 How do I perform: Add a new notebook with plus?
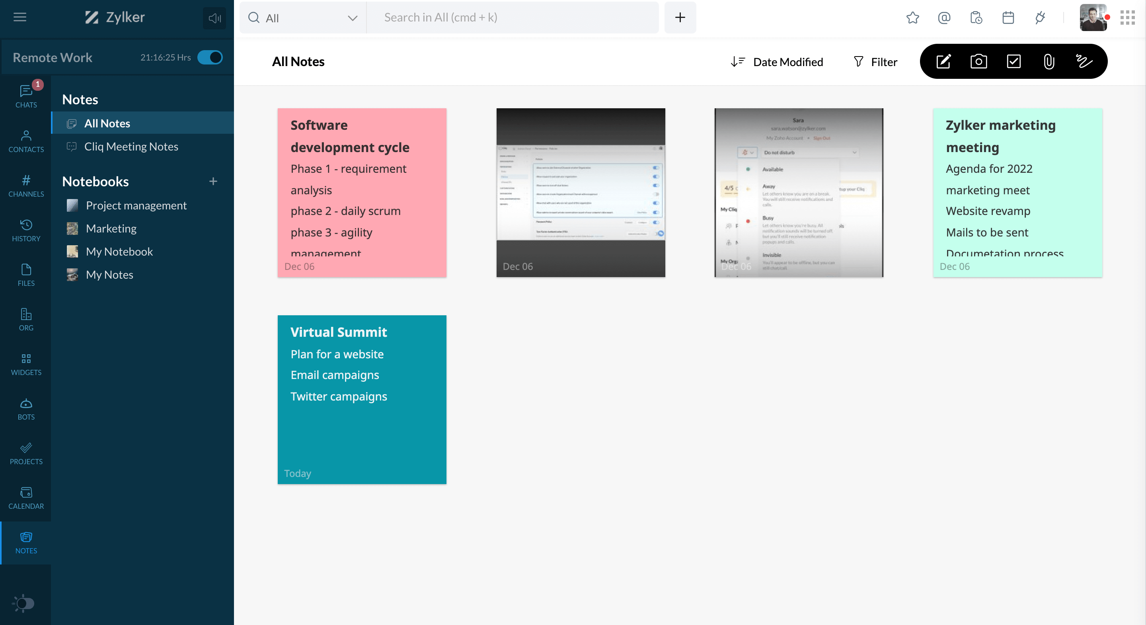(x=213, y=181)
